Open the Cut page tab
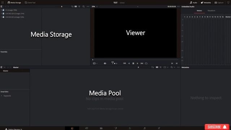This screenshot has height=130, width=231. [x=87, y=128]
